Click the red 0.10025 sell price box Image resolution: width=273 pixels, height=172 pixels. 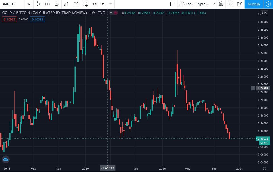pos(9,19)
